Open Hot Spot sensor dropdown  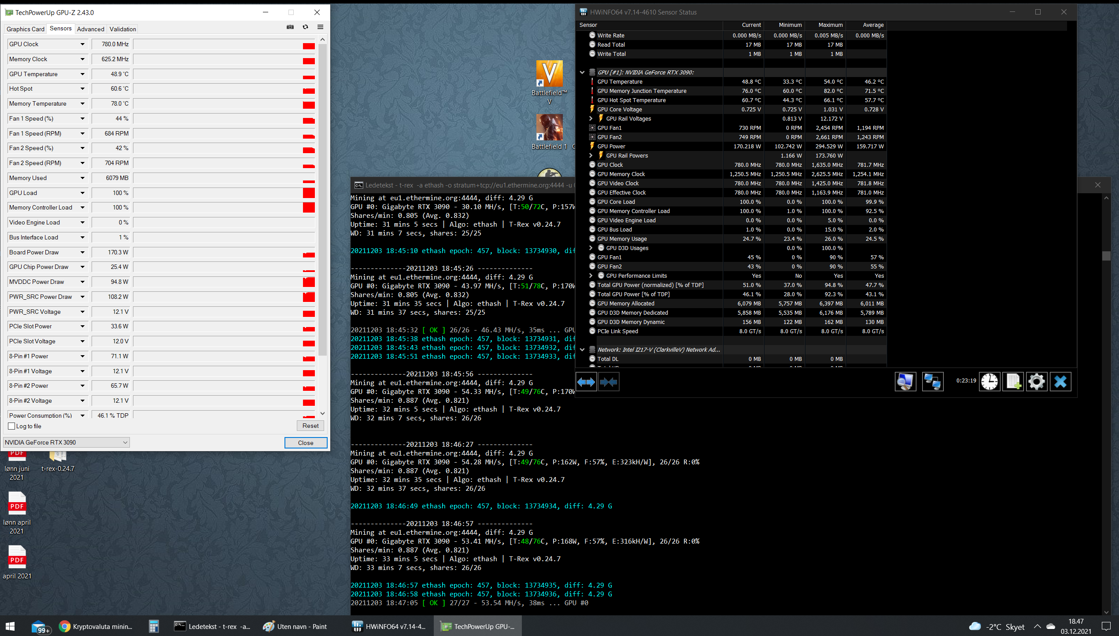(82, 88)
